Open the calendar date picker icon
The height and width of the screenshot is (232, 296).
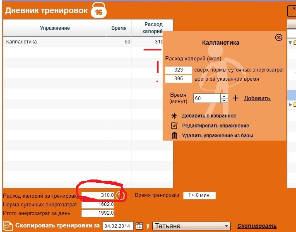tap(140, 226)
